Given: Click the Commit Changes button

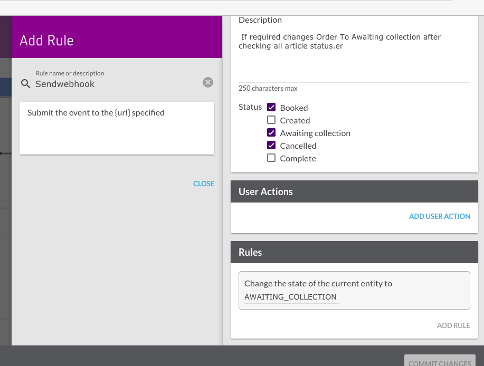Looking at the screenshot, I should (439, 361).
